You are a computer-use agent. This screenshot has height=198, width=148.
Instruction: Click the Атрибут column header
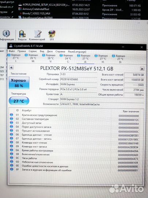27,110
